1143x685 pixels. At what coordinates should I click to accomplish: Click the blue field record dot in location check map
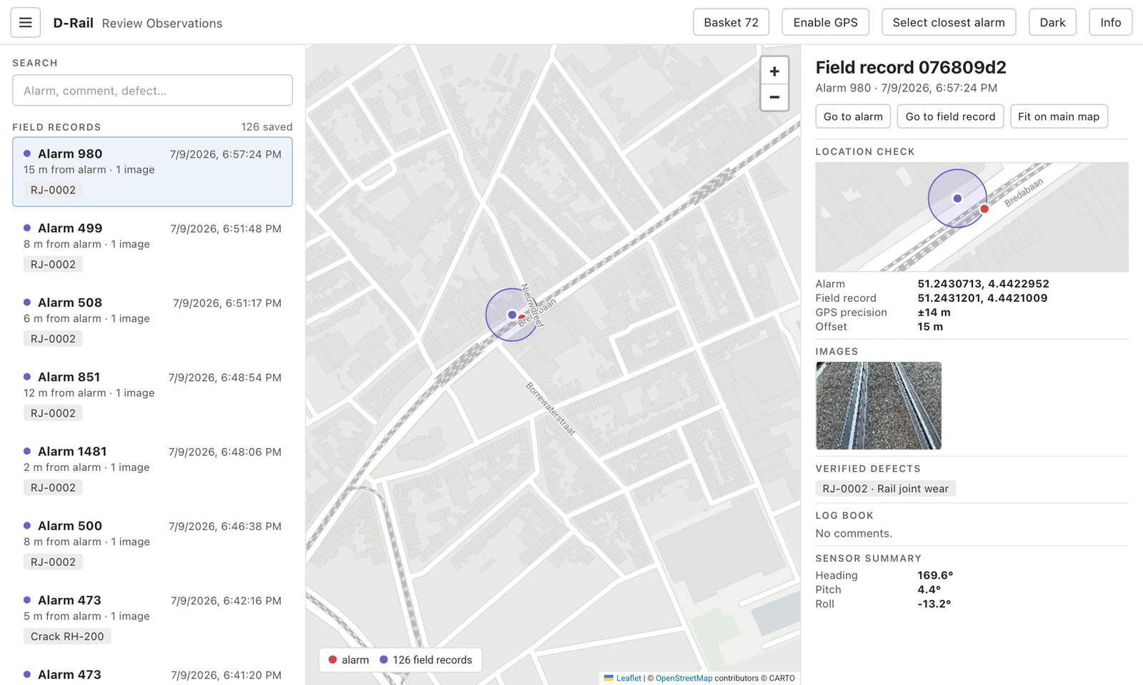coord(957,198)
